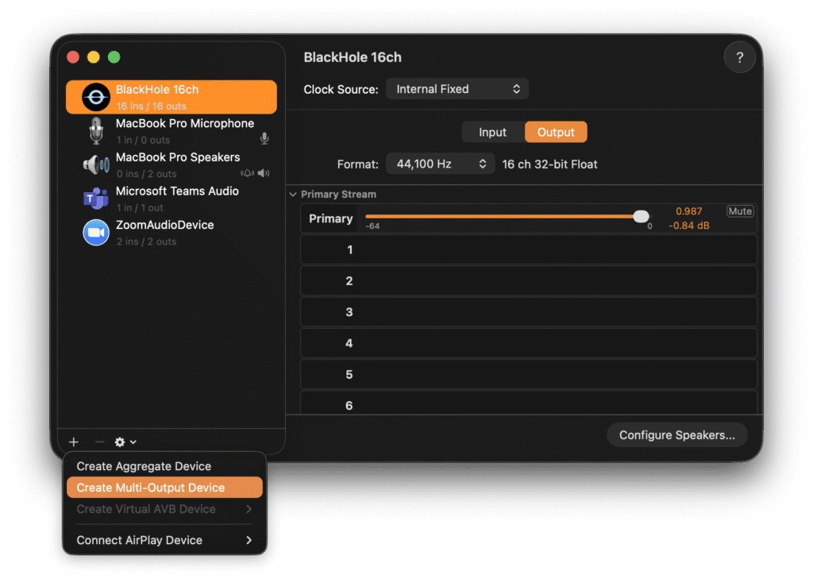Image resolution: width=813 pixels, height=579 pixels.
Task: Click the default input microphone indicator
Action: click(264, 139)
